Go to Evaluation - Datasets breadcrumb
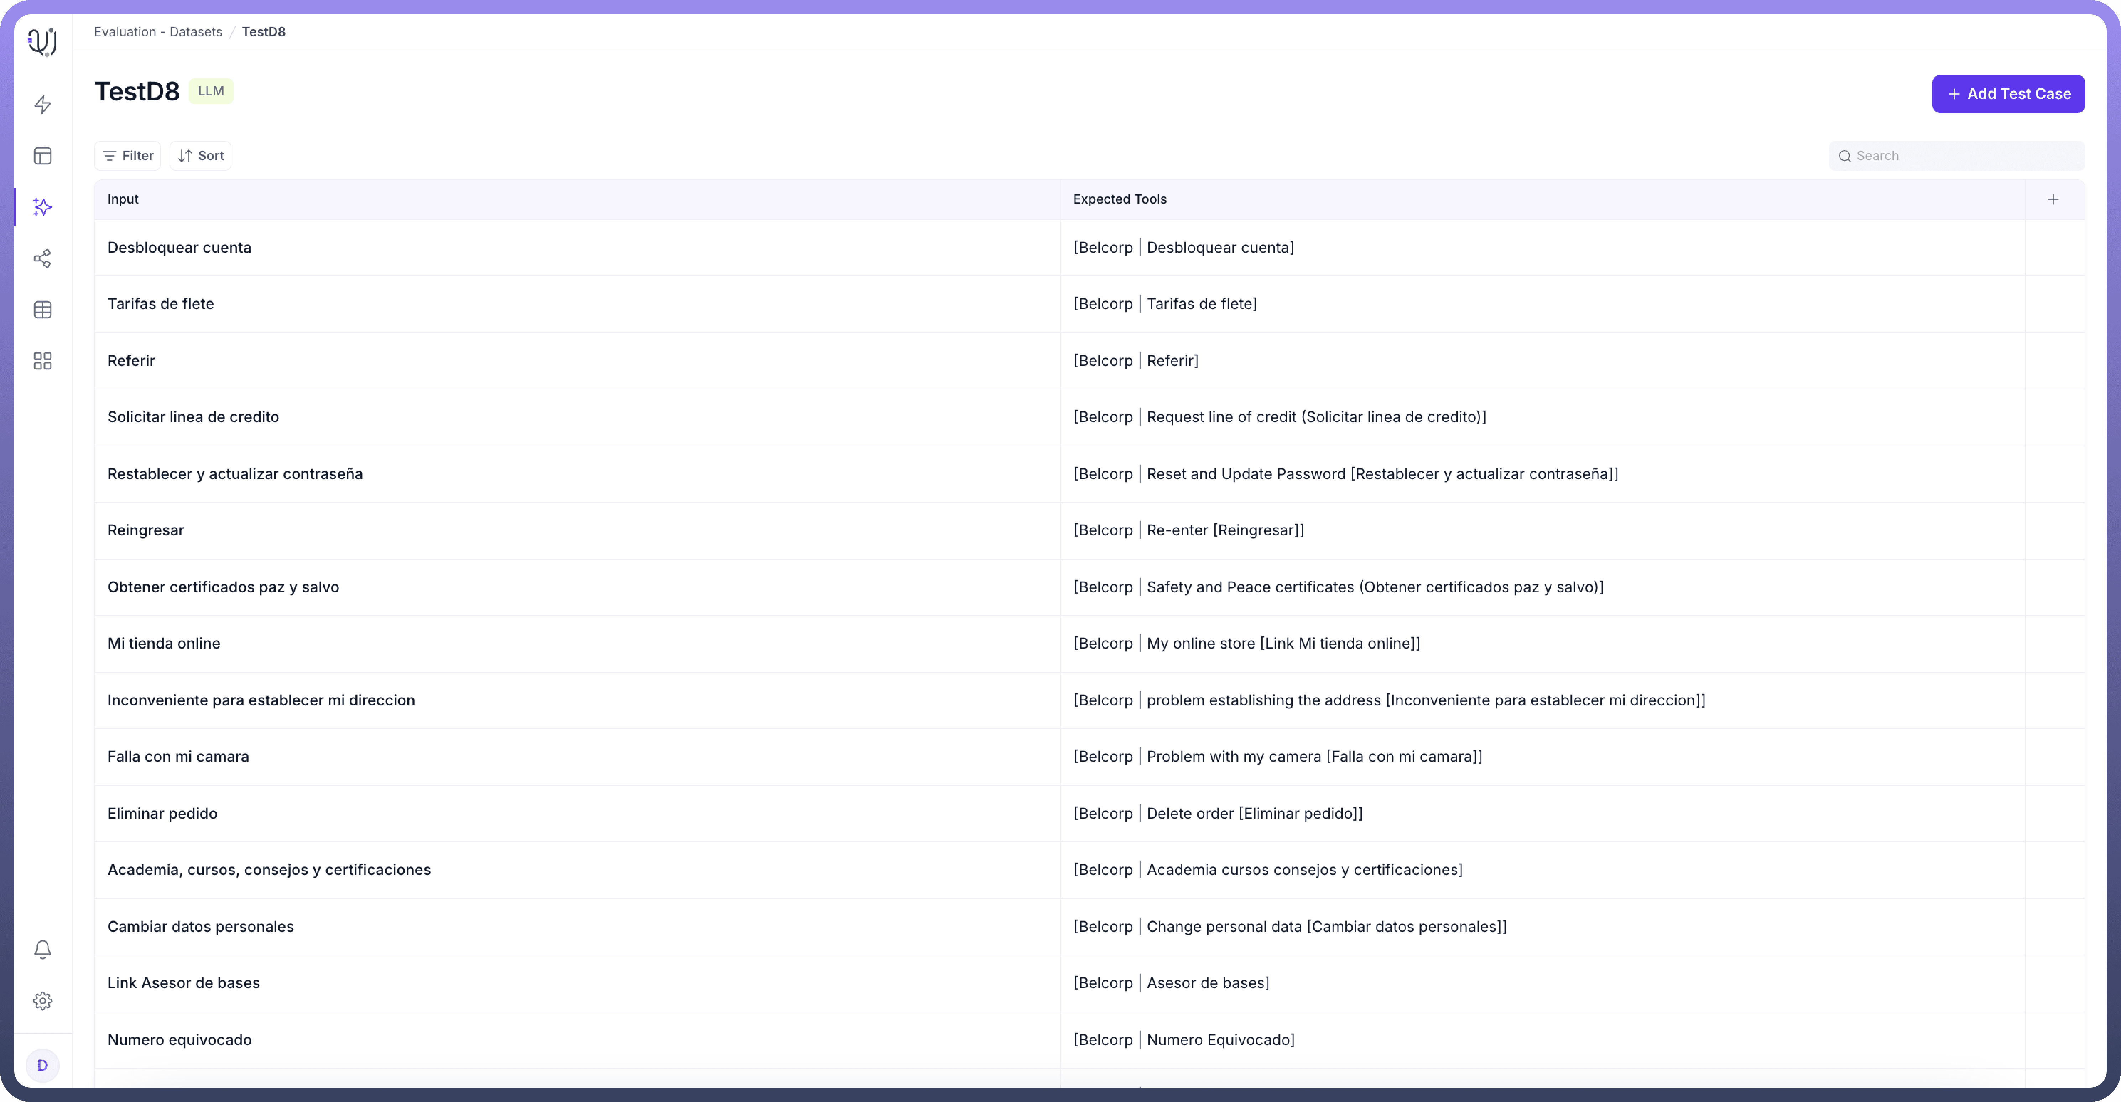 pos(158,32)
